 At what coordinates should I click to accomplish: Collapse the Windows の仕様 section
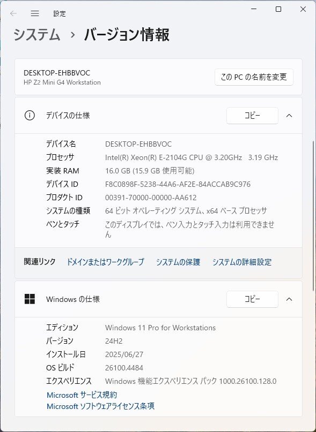(289, 299)
